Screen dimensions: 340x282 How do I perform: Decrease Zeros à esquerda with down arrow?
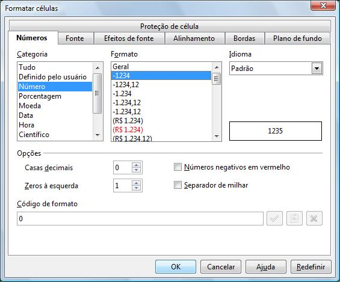pos(137,188)
